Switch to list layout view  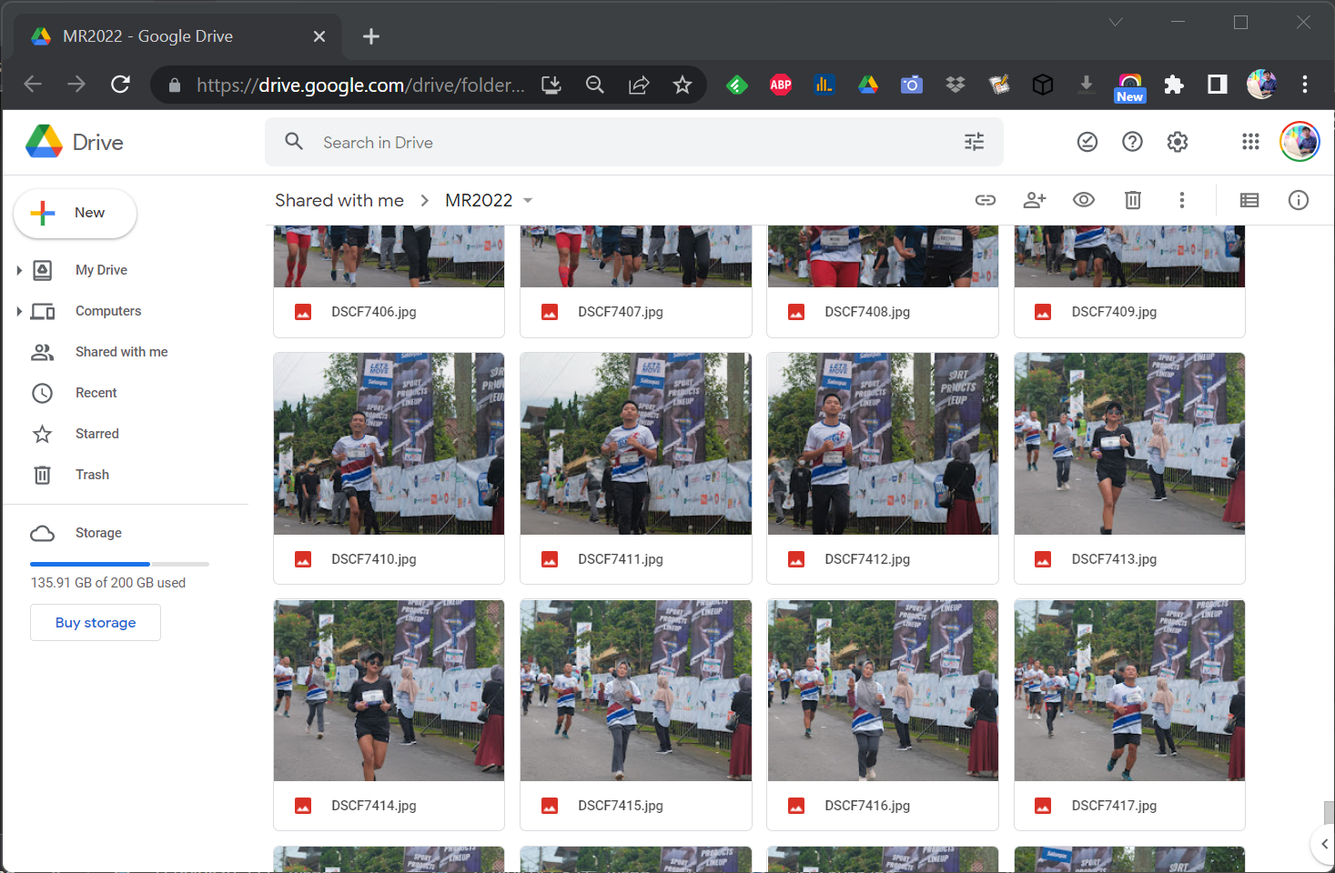click(x=1249, y=200)
